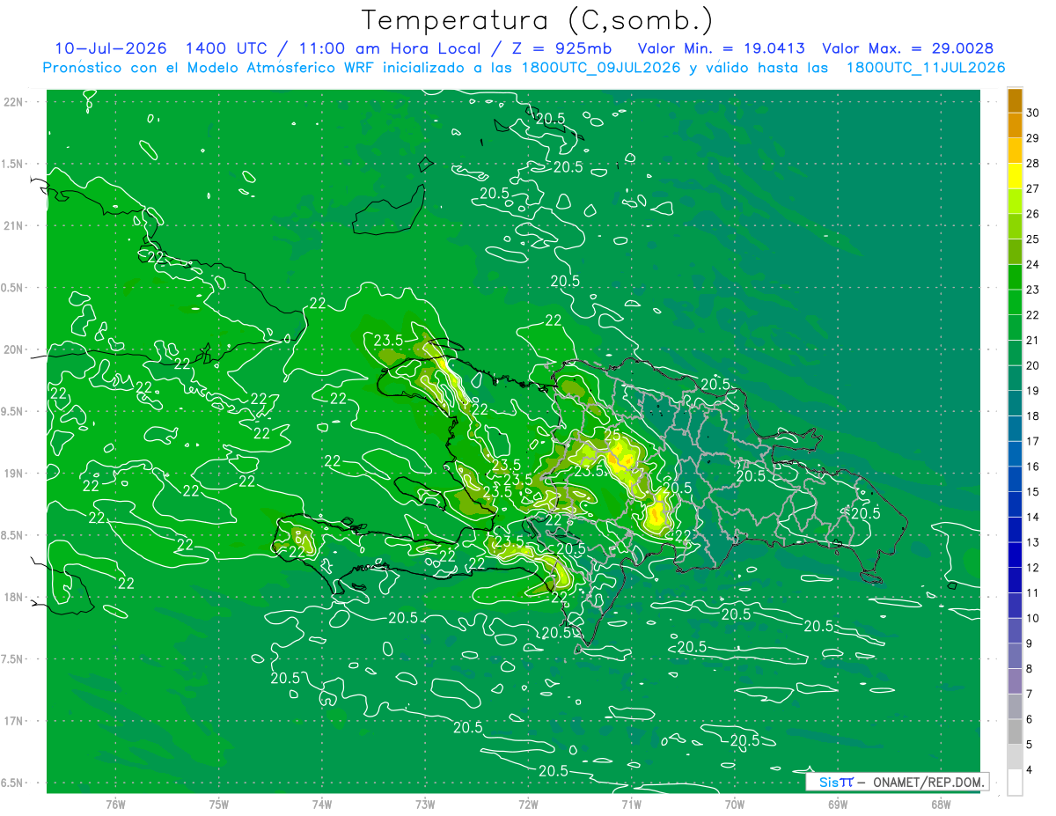Click the white bottom swatch of color scale
1056x816 pixels.
(x=1015, y=783)
